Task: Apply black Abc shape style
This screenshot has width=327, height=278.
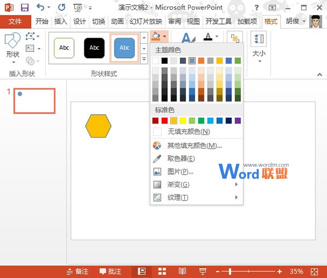Action: pos(94,48)
